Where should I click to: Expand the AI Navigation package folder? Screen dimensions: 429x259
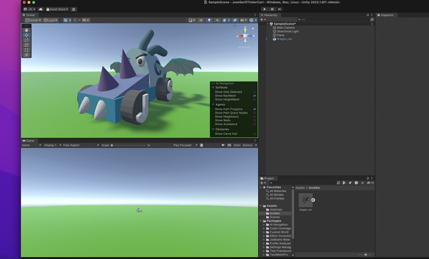[x=264, y=225]
